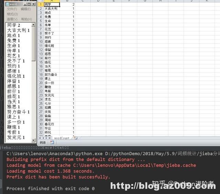
Task: Click the jieba run tab title above the console
Action: click(x=34, y=148)
